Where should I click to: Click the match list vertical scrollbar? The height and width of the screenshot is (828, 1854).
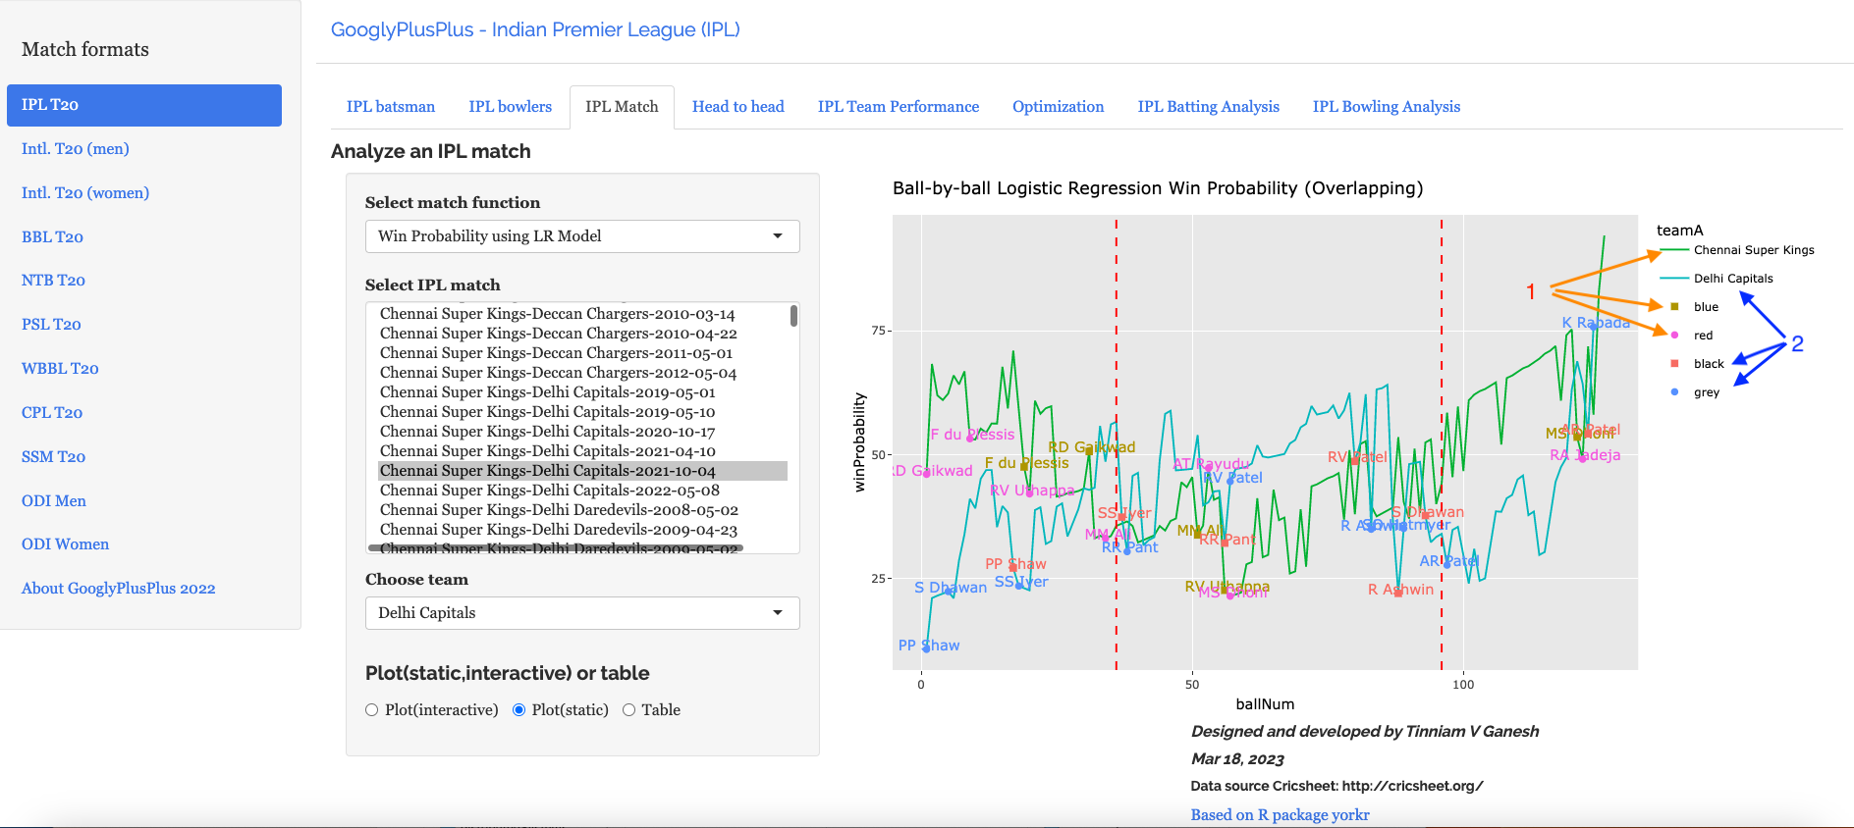[x=793, y=316]
